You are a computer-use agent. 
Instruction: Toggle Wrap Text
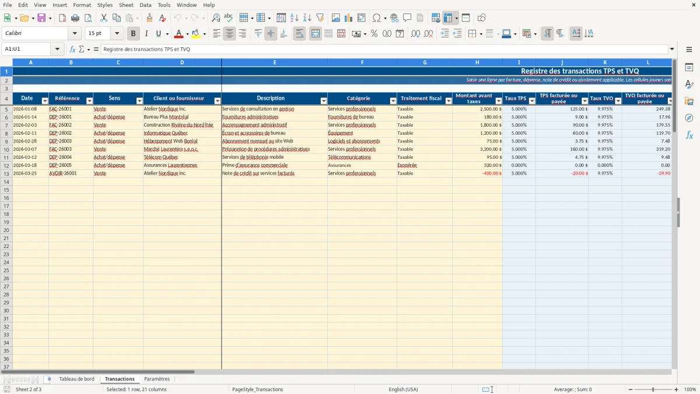pyautogui.click(x=299, y=34)
